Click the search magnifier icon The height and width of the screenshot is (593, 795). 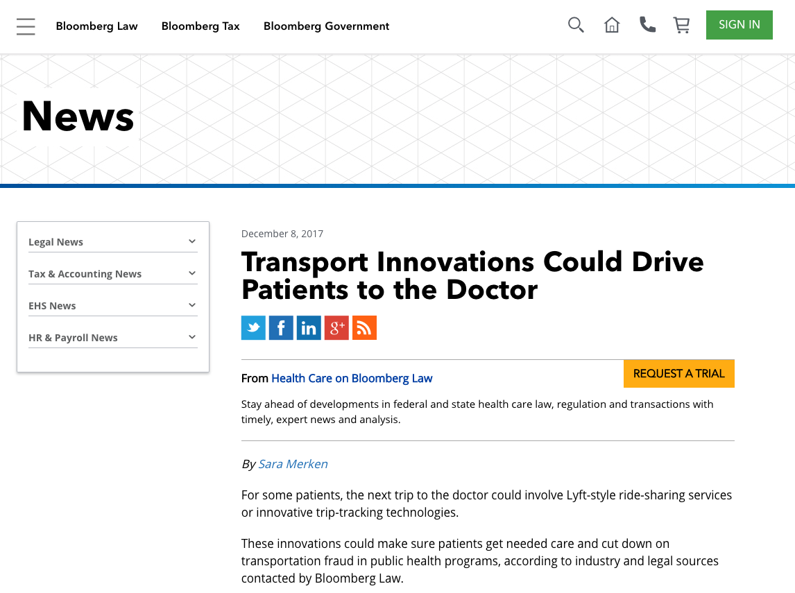(576, 25)
